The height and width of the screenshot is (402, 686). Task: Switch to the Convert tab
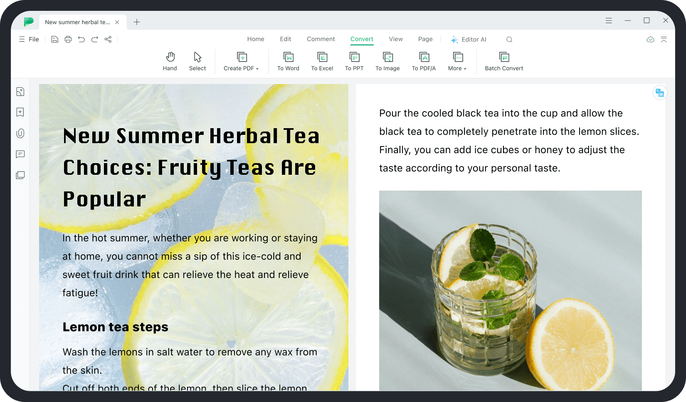pos(362,39)
